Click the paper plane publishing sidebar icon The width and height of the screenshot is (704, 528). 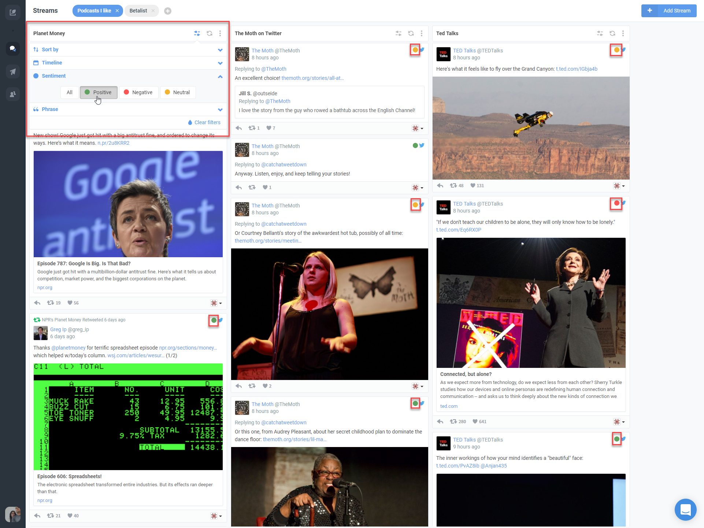tap(13, 71)
